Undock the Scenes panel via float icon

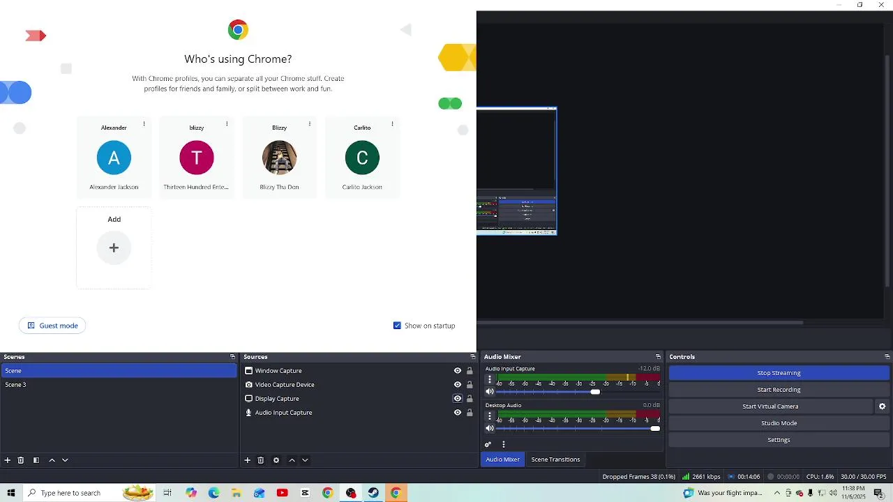coord(232,356)
